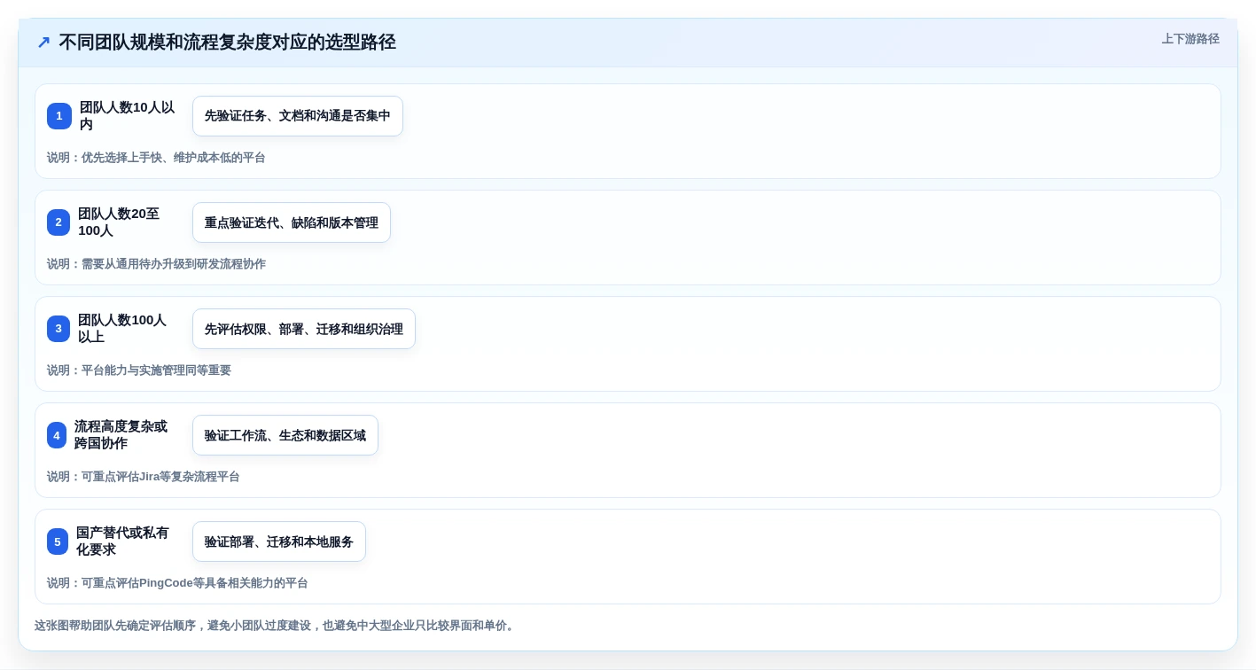Click the note about evaluating PingCode
This screenshot has width=1256, height=670.
pos(177,583)
